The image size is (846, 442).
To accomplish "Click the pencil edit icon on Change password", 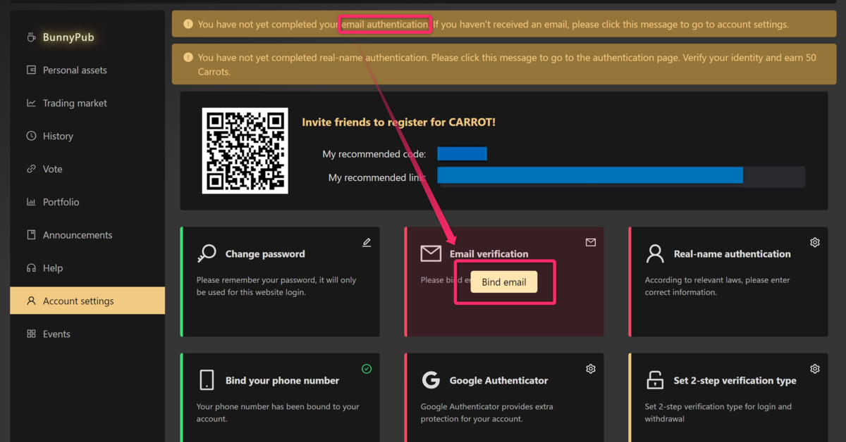I will pyautogui.click(x=367, y=242).
